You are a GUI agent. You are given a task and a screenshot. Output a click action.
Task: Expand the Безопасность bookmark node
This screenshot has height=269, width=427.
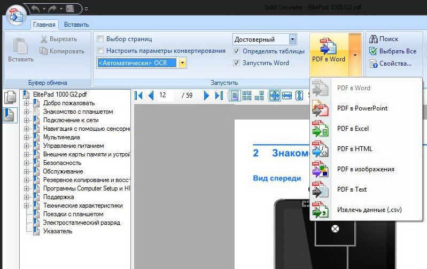(26, 163)
